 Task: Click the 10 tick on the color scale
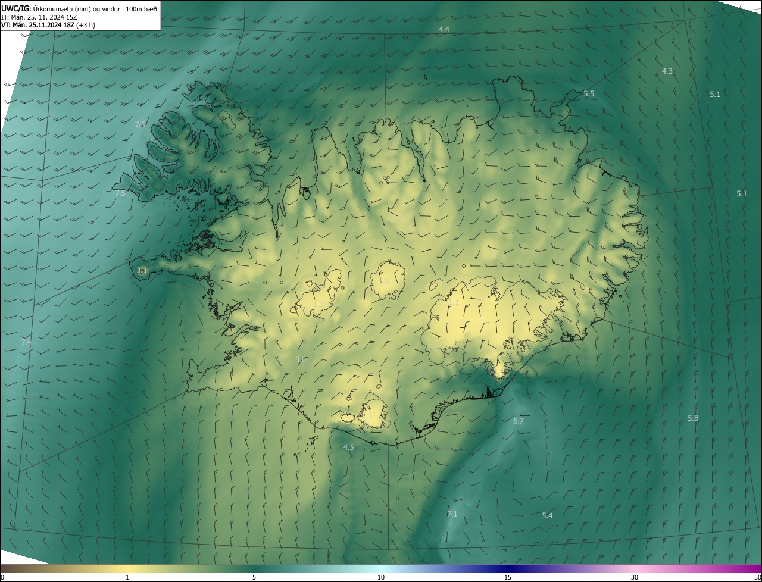coord(381,577)
